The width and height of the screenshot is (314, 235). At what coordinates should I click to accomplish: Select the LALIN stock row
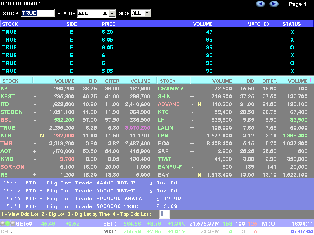pos(236,128)
